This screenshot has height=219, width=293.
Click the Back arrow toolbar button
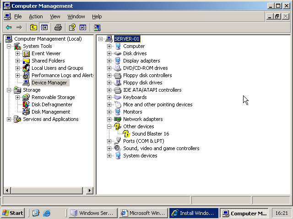9,27
